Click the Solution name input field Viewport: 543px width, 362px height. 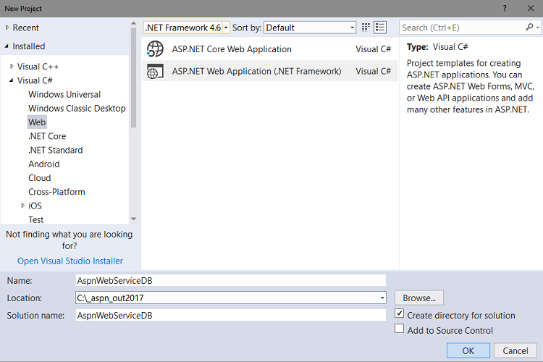point(231,315)
